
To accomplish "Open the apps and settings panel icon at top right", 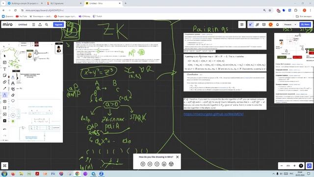I will pos(242,25).
